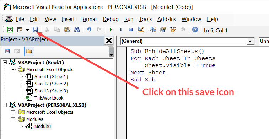Click the Toolbox hammer-wrench icon
Image resolution: width=269 pixels, height=139 pixels.
(183, 30)
